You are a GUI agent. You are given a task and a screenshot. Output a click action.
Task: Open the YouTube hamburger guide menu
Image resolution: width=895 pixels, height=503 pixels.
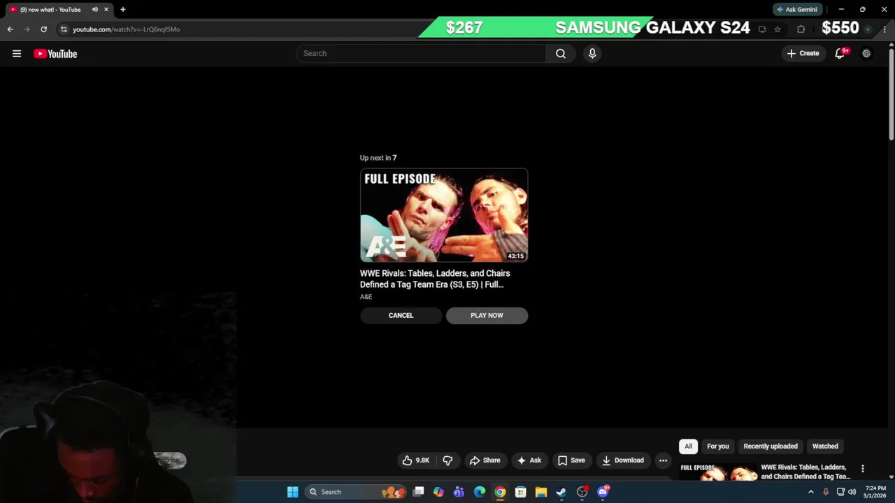17,54
